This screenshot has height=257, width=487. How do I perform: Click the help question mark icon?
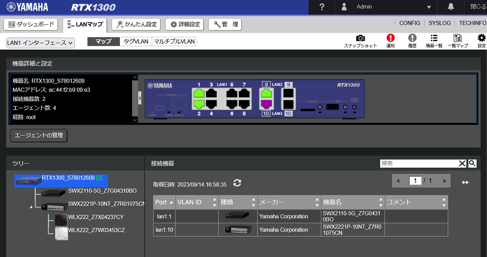pos(322,7)
